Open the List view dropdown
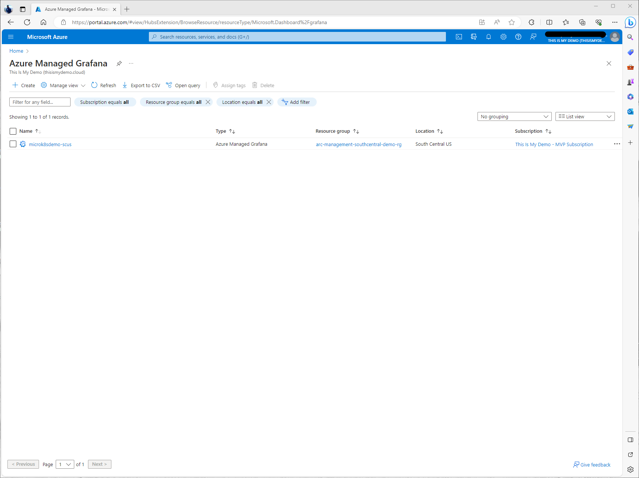The image size is (639, 478). 585,116
